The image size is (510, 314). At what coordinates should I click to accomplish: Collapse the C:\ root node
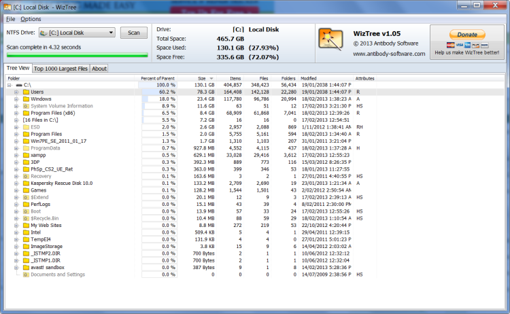tap(10, 85)
